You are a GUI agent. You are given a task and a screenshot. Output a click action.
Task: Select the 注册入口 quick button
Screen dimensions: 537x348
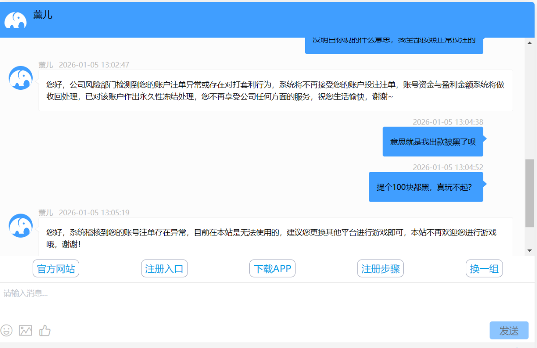click(164, 269)
